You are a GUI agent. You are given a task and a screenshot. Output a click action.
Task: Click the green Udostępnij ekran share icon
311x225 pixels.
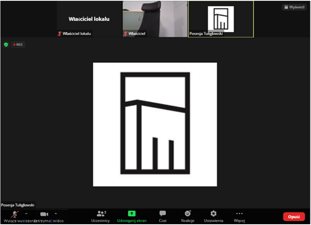coord(132,213)
